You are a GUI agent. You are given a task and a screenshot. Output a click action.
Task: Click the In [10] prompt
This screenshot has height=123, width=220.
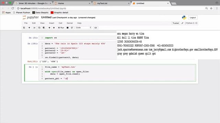tap(33, 44)
